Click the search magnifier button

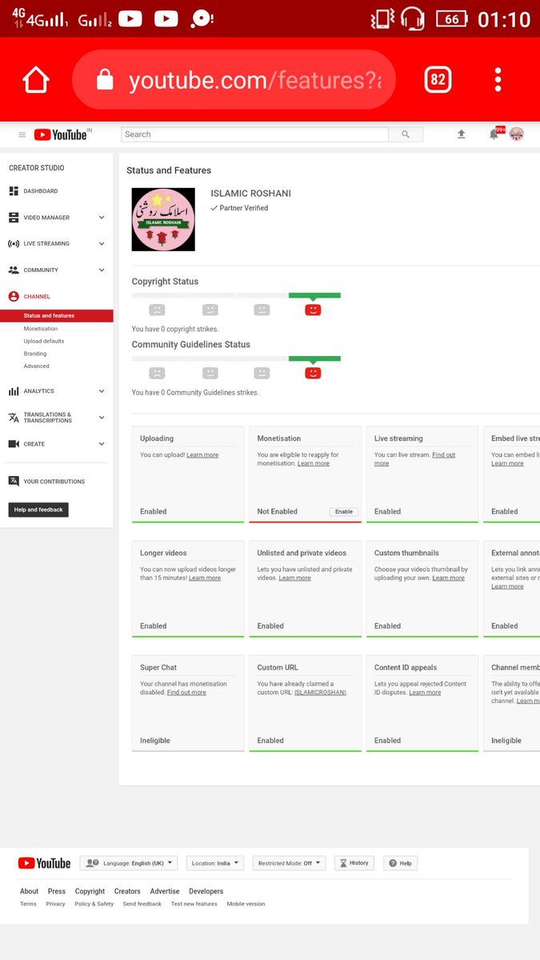point(406,134)
